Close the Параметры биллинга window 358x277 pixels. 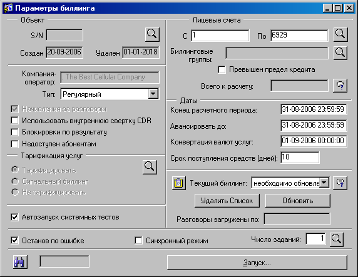349,8
